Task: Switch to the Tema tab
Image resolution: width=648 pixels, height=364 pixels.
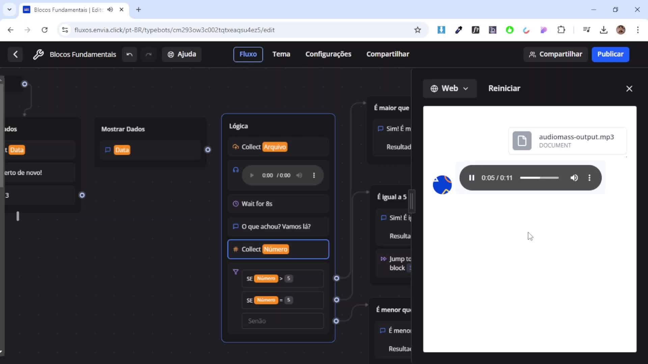Action: click(281, 54)
